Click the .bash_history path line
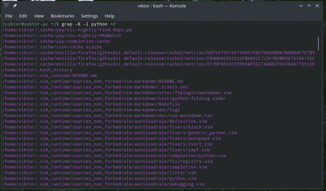Viewport: 326px width, 191px height. (x=37, y=70)
